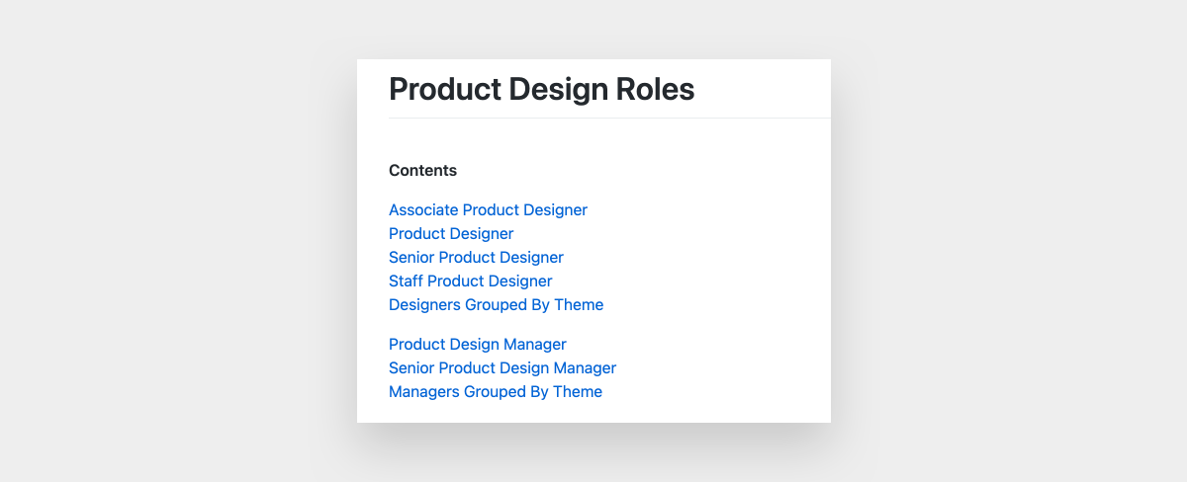
Task: Go to the Product Designer section
Action: coord(451,234)
